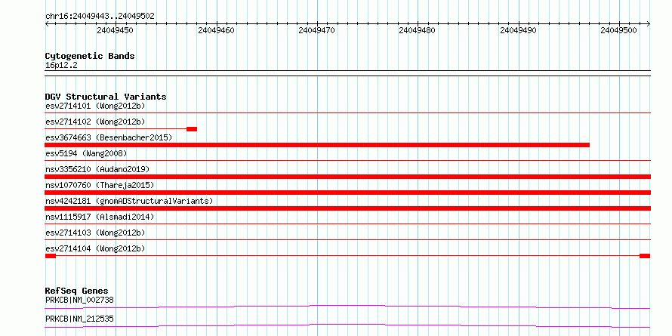This screenshot has width=672, height=336.
Task: Select the esv3674663 thick red bar
Action: (317, 145)
